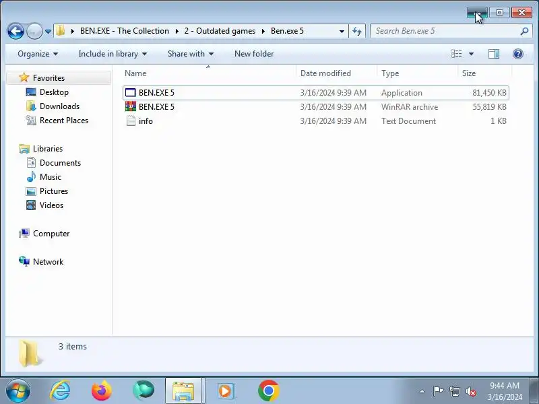Click Windows Explorer taskbar button
539x404 pixels.
183,391
